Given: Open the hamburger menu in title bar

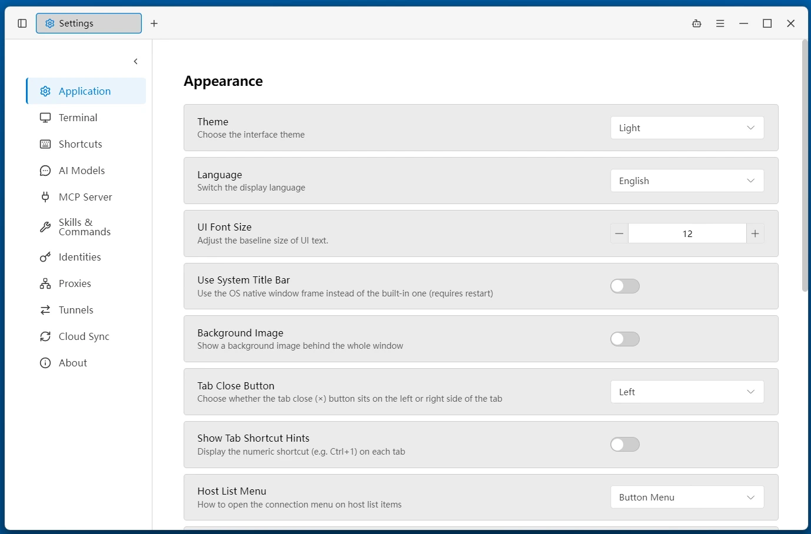Looking at the screenshot, I should point(720,24).
